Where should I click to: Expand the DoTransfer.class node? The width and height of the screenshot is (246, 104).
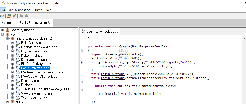[x=13, y=60]
